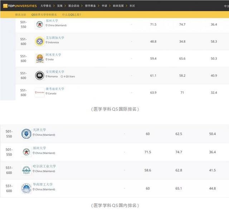Click the location pin next to India

(47, 59)
